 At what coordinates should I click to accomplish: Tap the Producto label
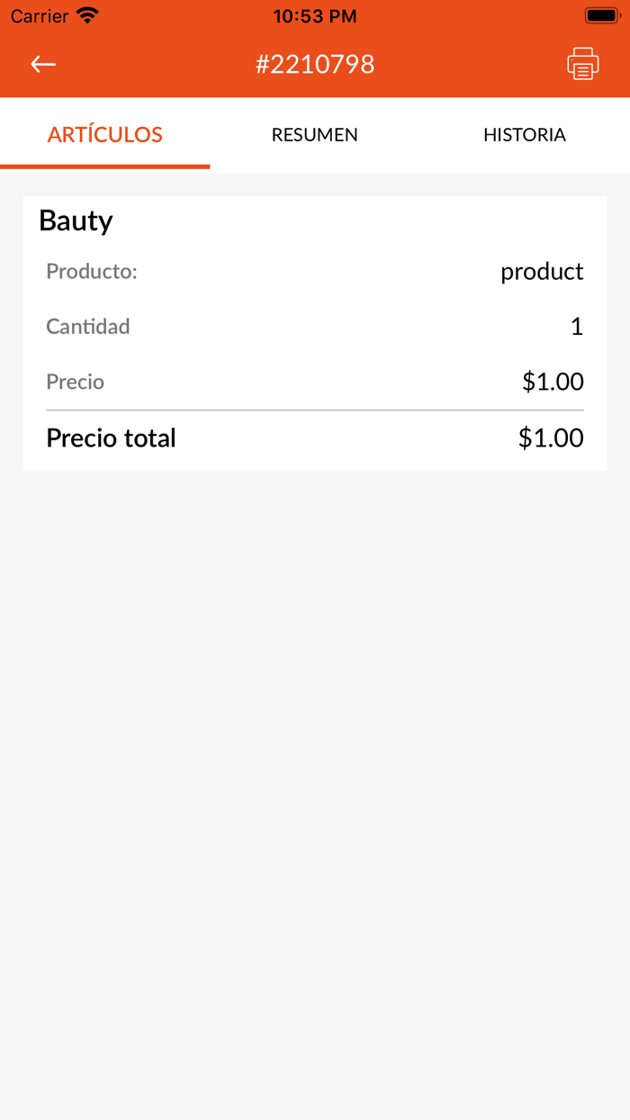point(92,271)
